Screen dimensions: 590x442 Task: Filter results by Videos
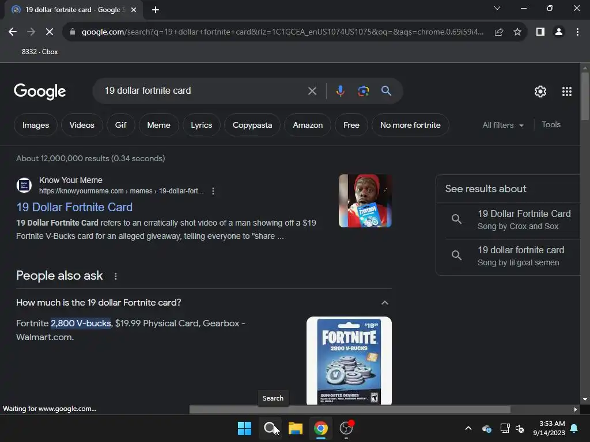82,125
